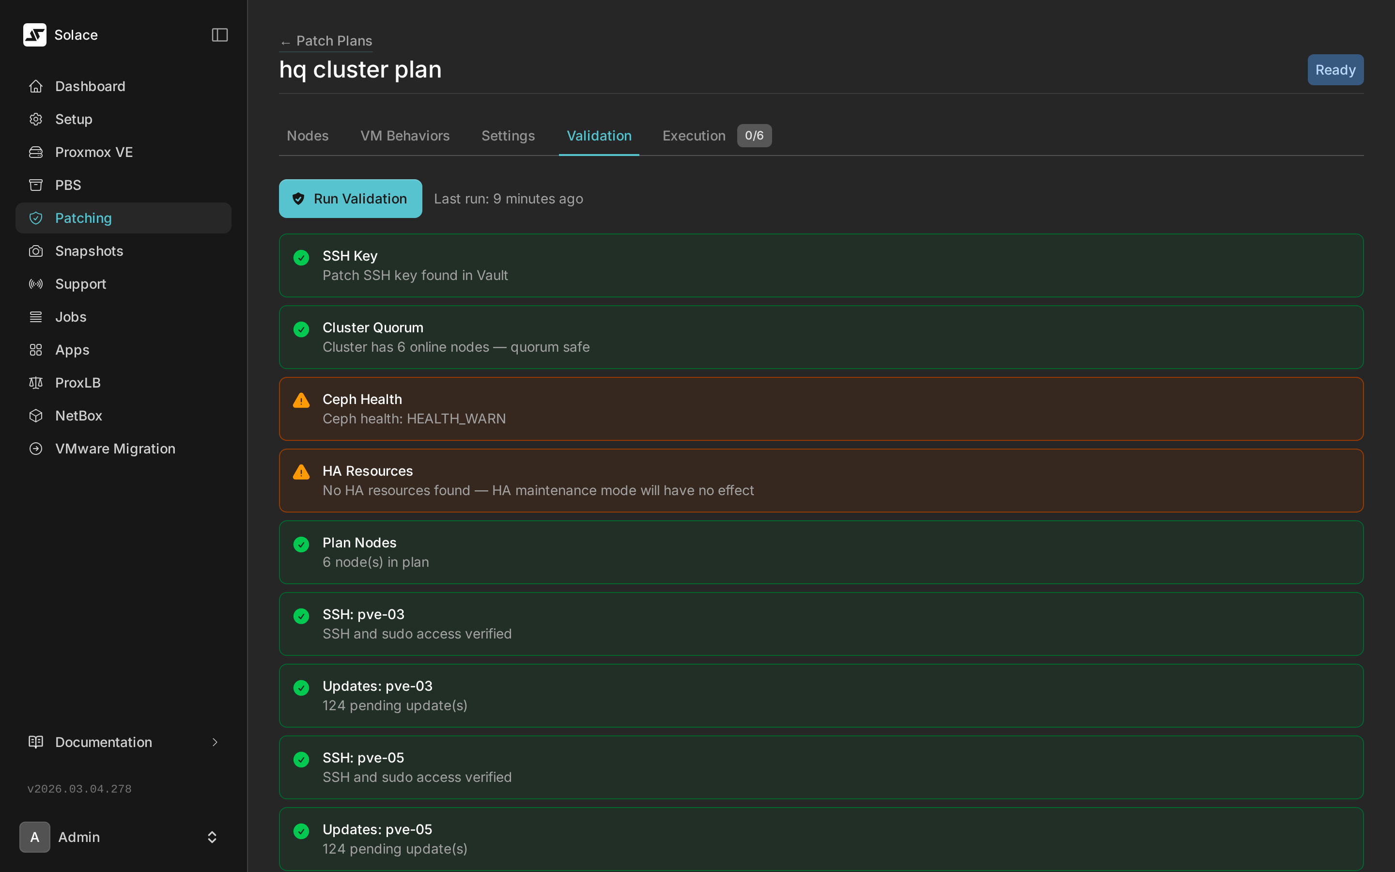Click the Run Validation button
Viewport: 1395px width, 872px height.
click(x=350, y=199)
